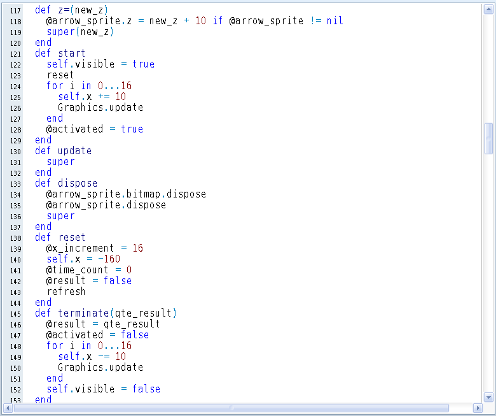The width and height of the screenshot is (496, 416).
Task: Click '@arrow_sprite.bitmap.dispose' line
Action: click(126, 194)
